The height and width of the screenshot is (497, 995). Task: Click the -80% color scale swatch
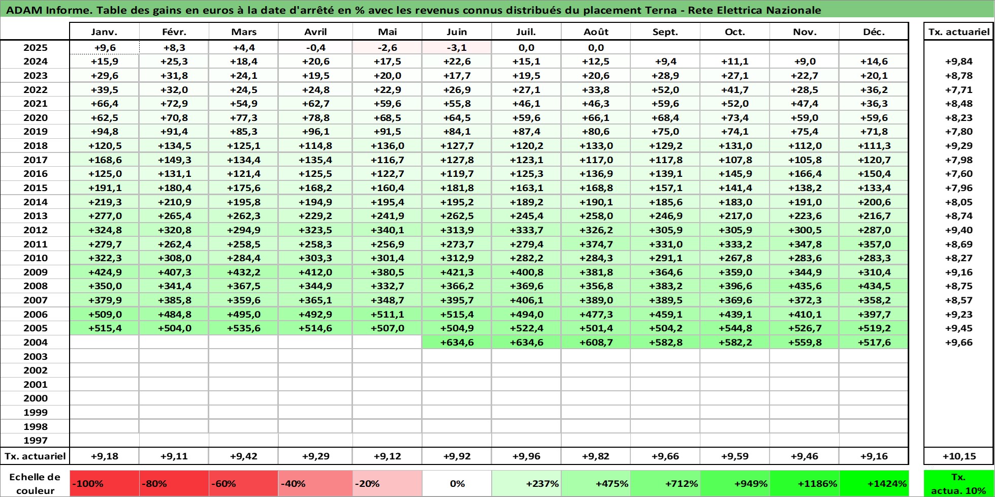tap(174, 484)
